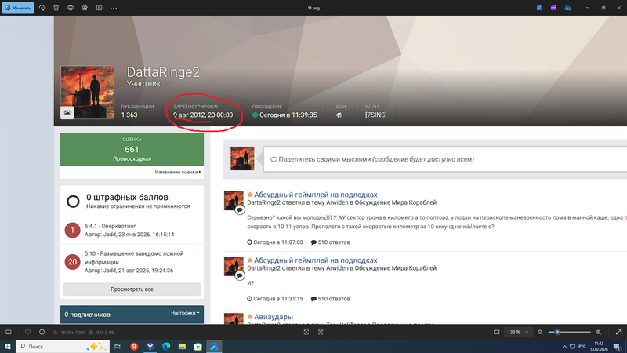Viewport: 627px width, 353px height.
Task: Click the Изменить edit button
Action: (x=16, y=8)
